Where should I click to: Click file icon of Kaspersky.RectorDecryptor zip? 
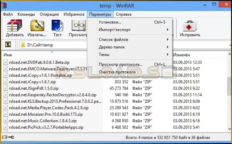point(6,95)
